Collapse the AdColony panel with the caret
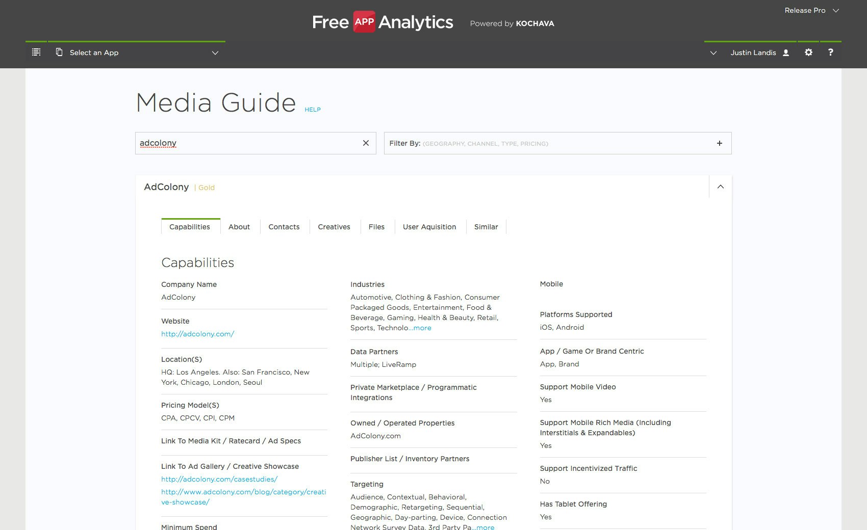867x530 pixels. [x=721, y=187]
